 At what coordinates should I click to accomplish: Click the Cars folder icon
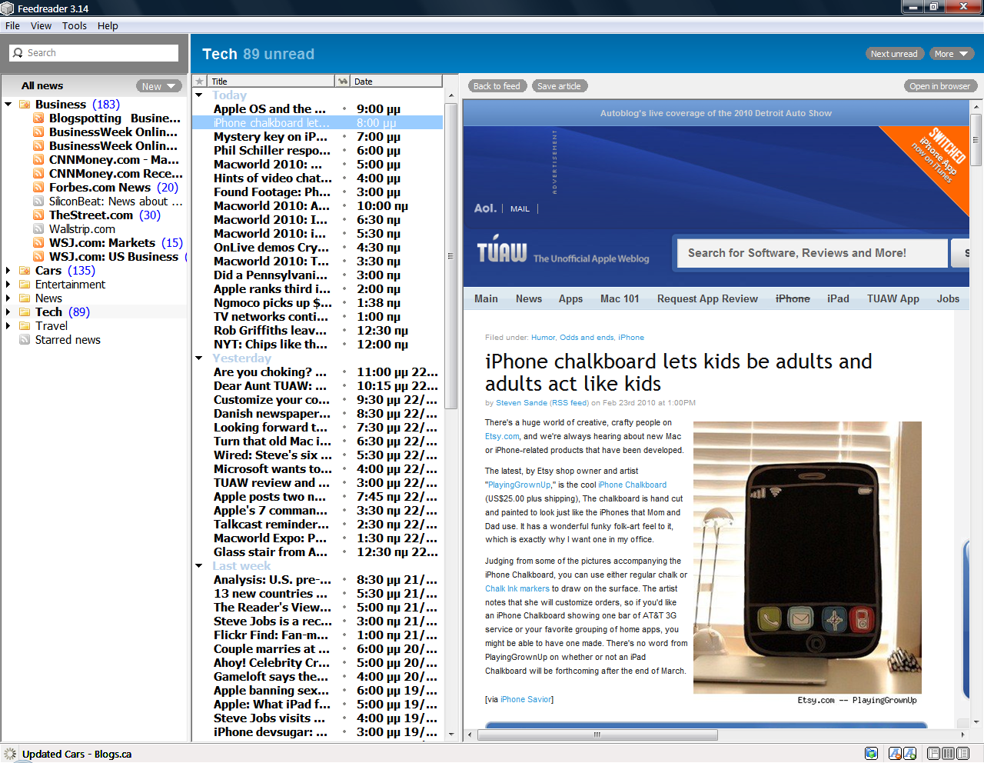tap(25, 271)
